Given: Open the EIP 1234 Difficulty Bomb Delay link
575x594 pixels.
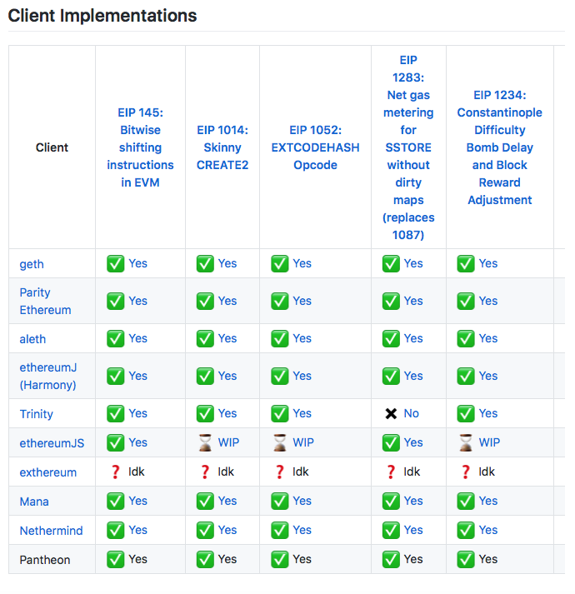Looking at the screenshot, I should pos(499,147).
